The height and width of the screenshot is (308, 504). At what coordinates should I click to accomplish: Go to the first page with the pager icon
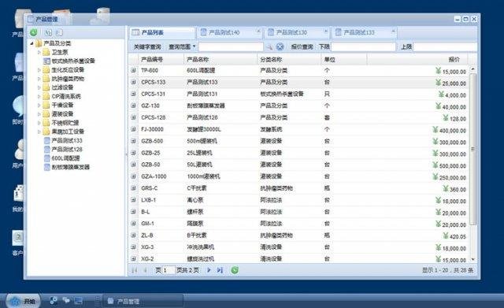134,270
